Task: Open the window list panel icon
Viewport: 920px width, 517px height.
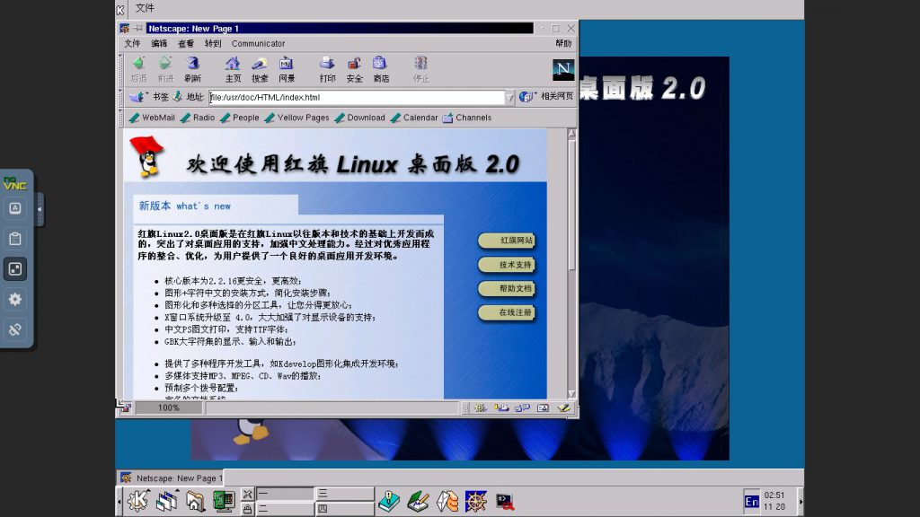Action: pos(166,501)
